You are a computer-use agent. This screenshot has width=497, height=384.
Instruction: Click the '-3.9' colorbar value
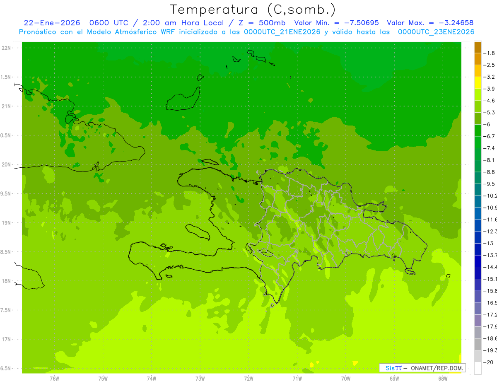click(490, 89)
